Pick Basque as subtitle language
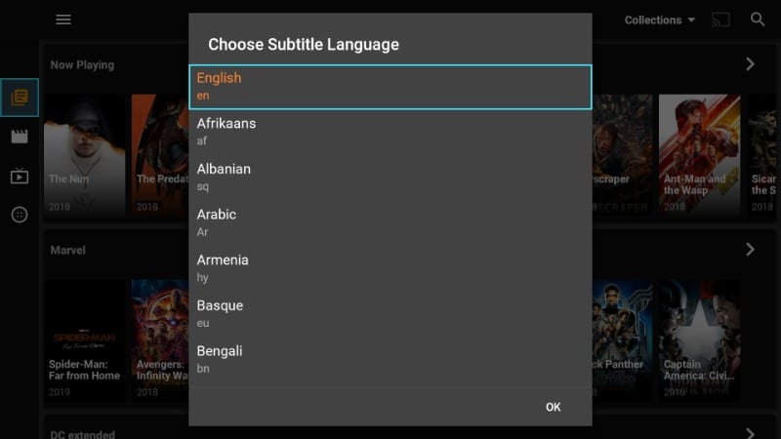The width and height of the screenshot is (781, 439). tap(390, 314)
